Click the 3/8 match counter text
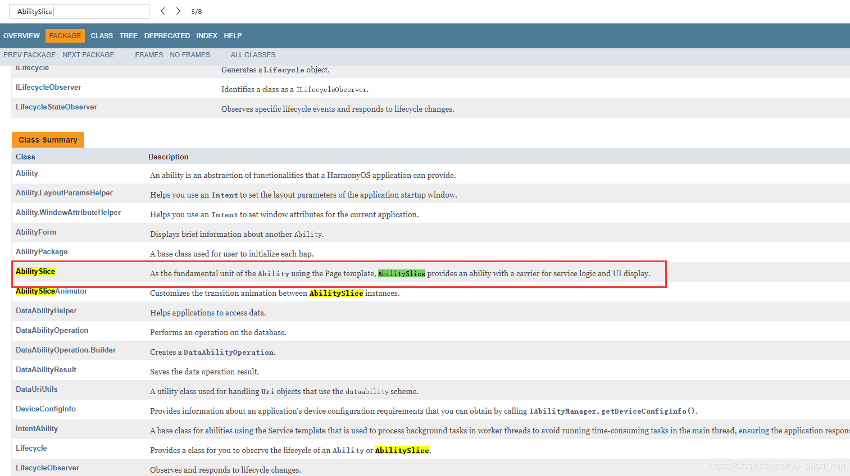The width and height of the screenshot is (850, 476). pyautogui.click(x=197, y=11)
